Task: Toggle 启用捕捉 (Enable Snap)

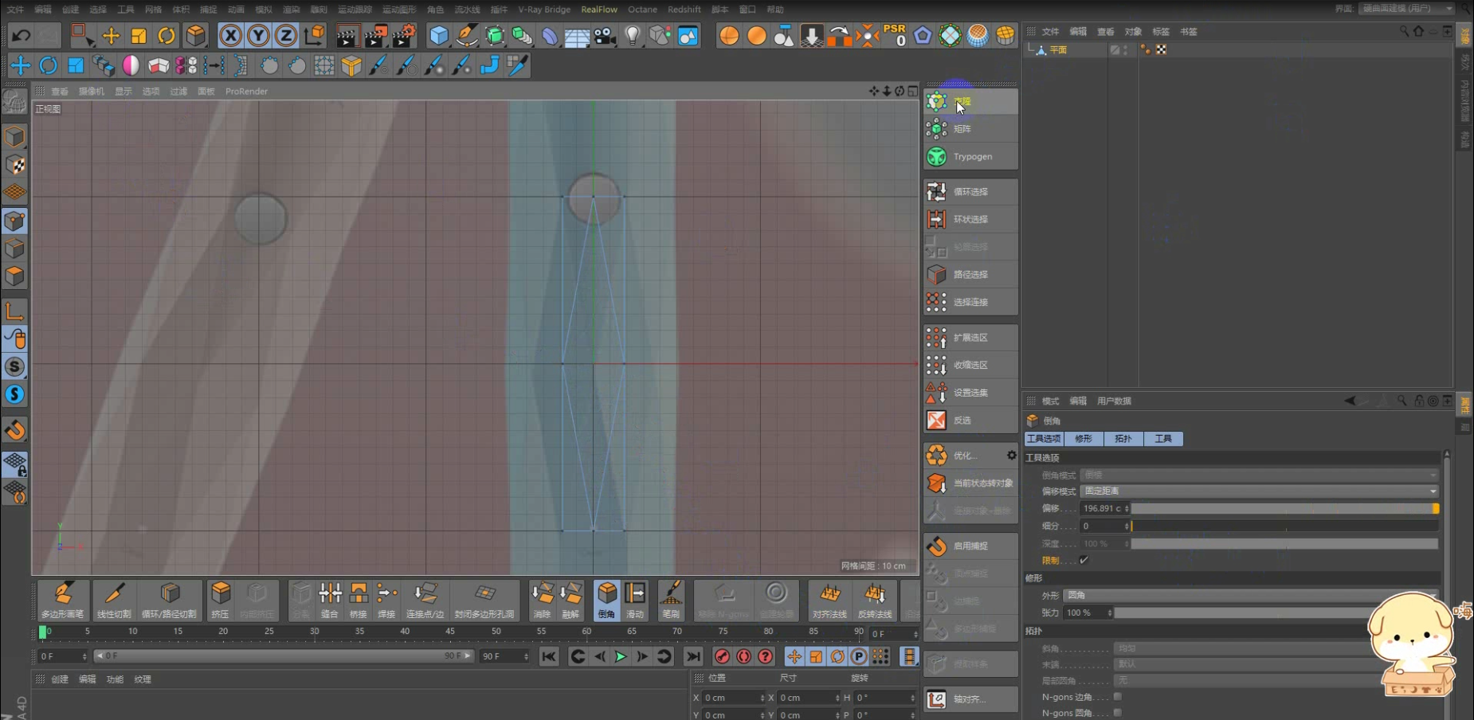Action: (970, 546)
